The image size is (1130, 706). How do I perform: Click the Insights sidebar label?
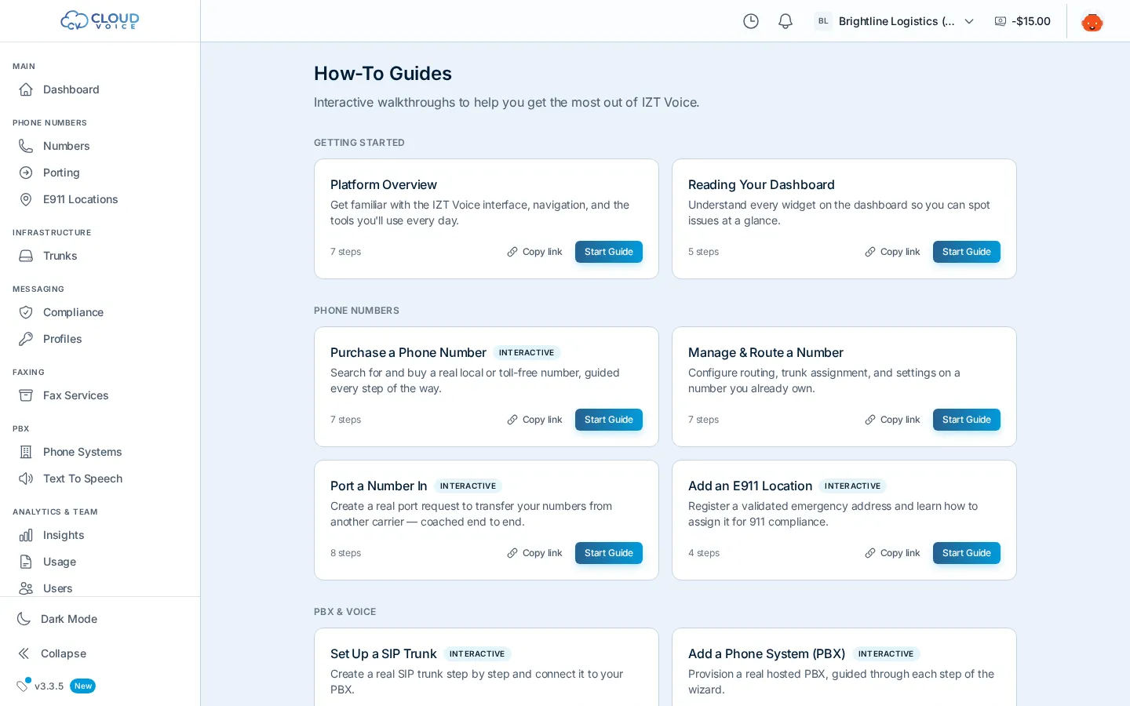(64, 535)
